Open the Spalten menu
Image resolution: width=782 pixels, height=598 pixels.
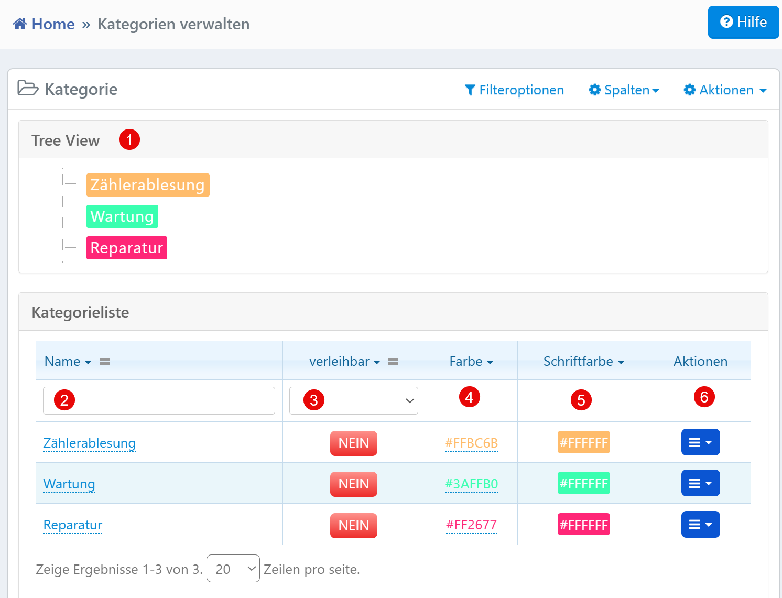(624, 90)
